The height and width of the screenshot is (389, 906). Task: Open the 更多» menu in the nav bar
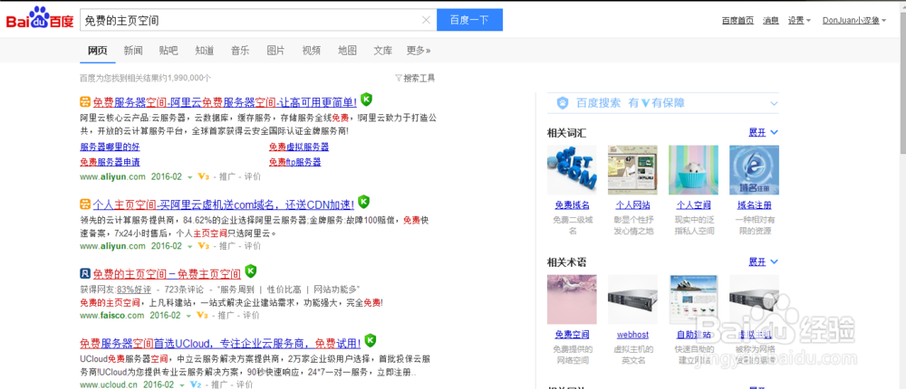point(419,51)
